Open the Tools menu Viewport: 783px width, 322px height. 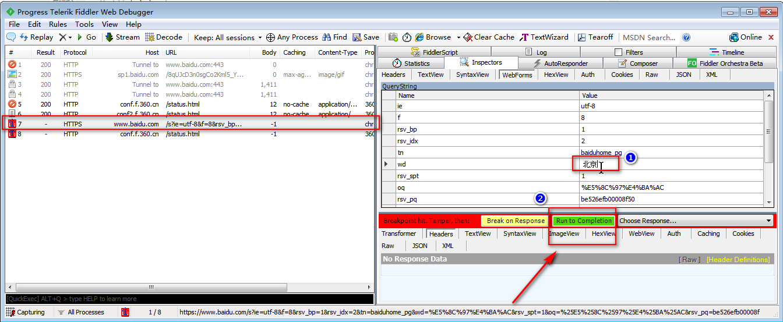click(x=84, y=24)
